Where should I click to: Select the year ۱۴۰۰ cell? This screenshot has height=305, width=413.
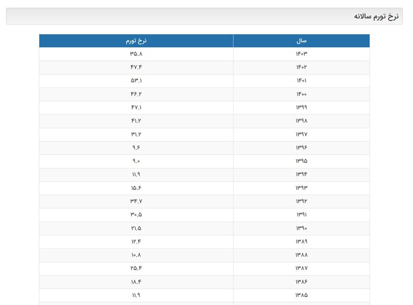[x=301, y=94]
